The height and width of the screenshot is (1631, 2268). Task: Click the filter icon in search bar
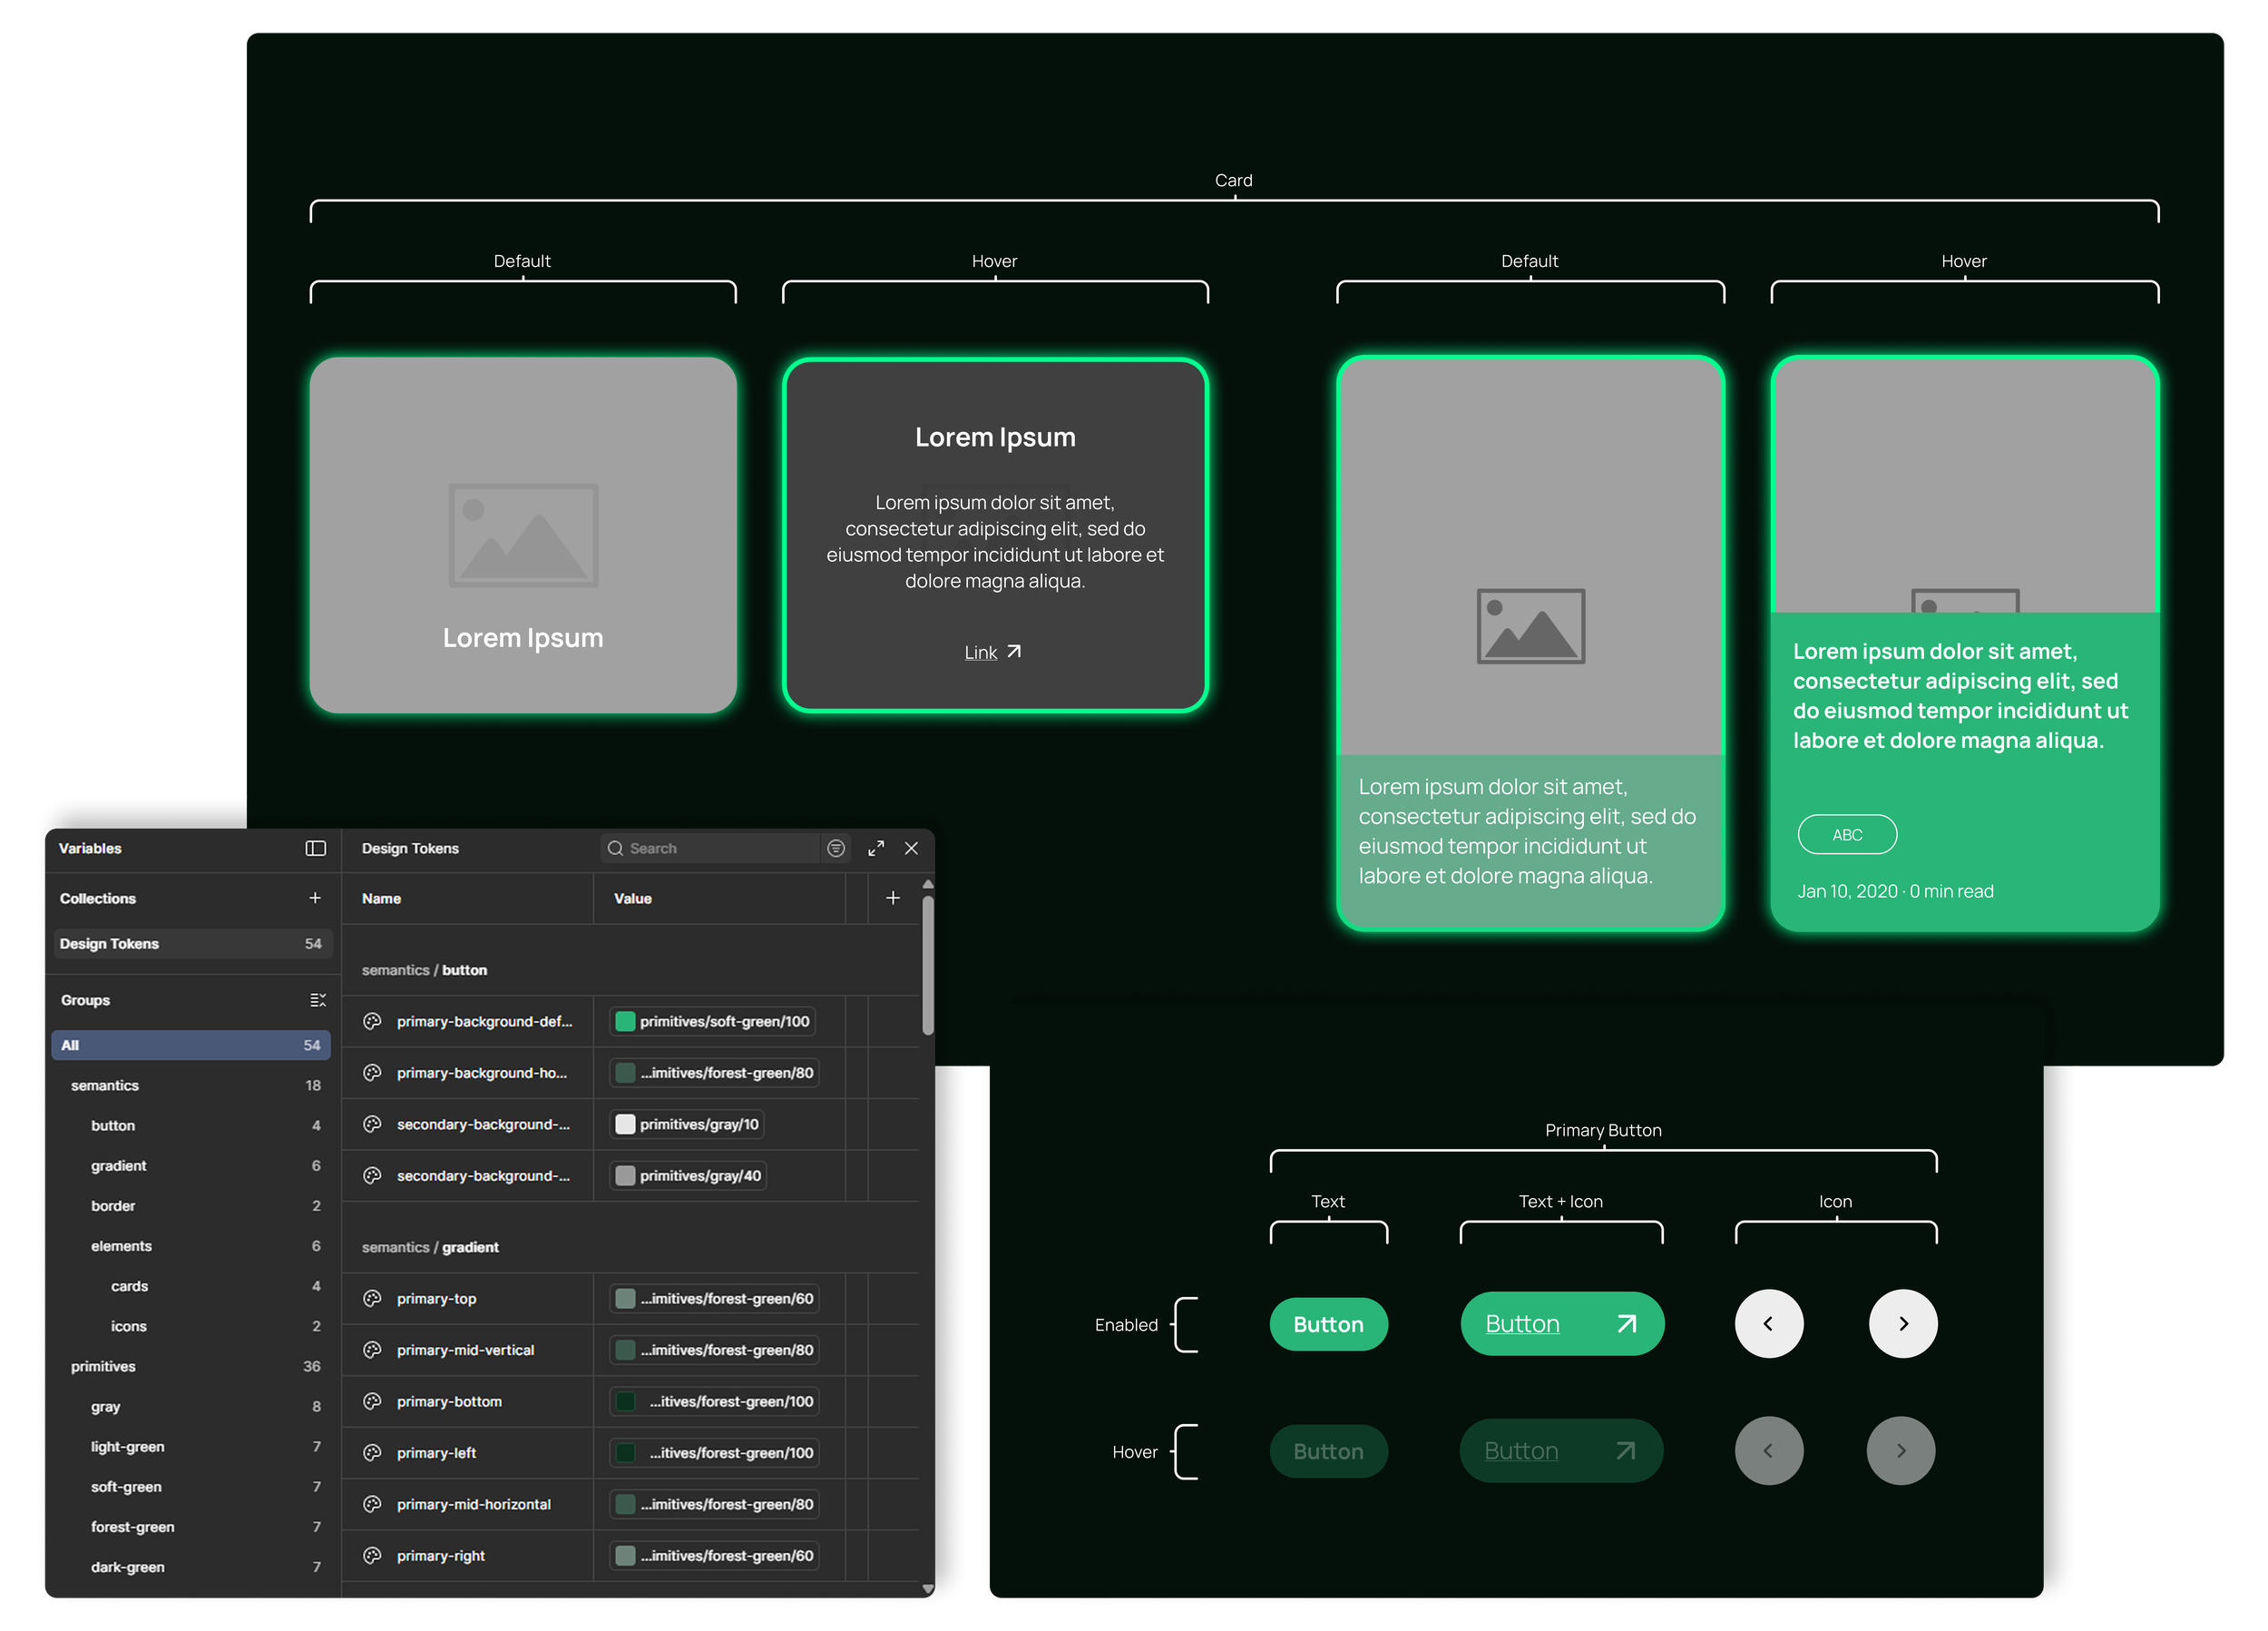836,849
